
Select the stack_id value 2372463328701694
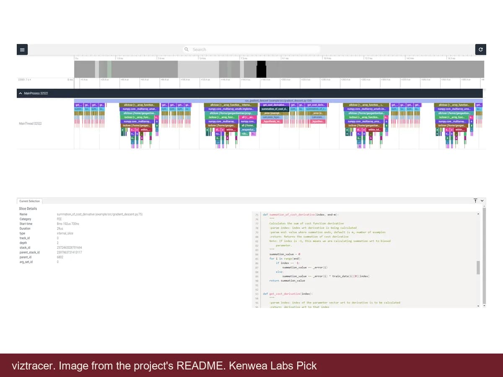point(70,248)
